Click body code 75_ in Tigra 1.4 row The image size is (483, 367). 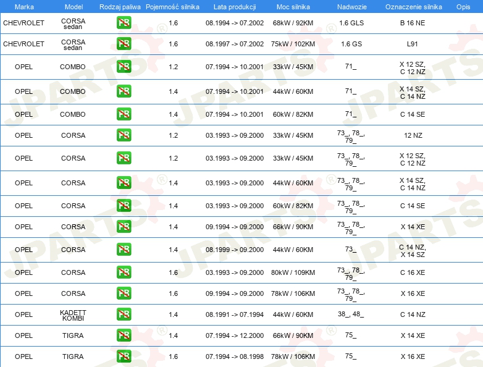(351, 335)
